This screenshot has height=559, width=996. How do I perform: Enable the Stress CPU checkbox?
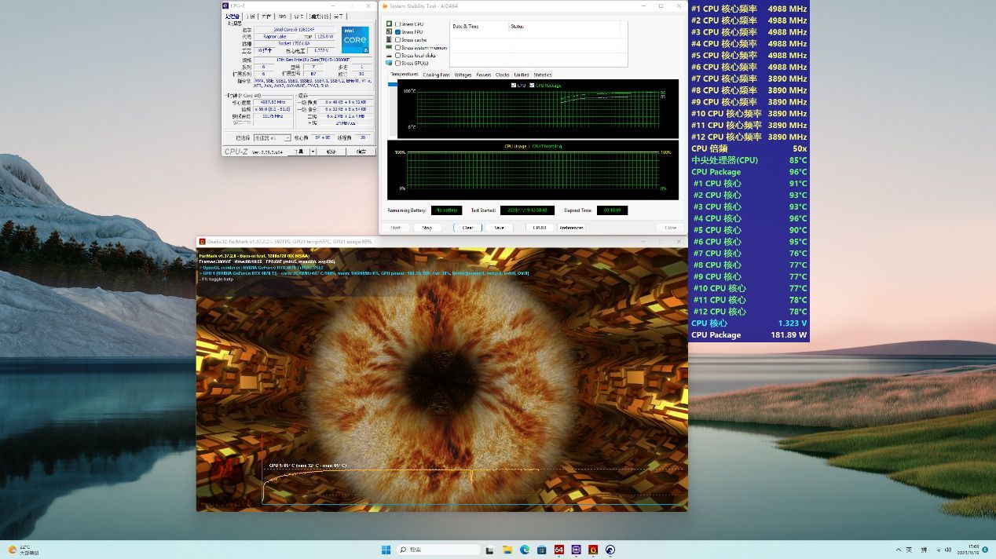coord(398,24)
